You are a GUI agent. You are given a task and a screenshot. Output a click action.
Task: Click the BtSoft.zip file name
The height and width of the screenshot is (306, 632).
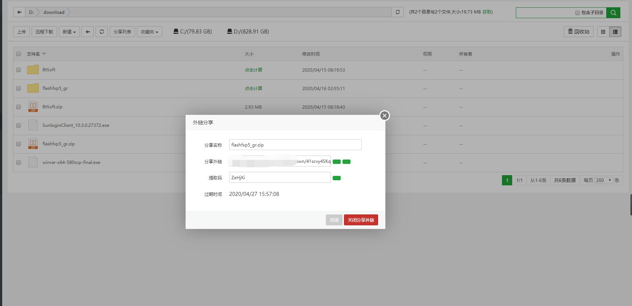[52, 107]
